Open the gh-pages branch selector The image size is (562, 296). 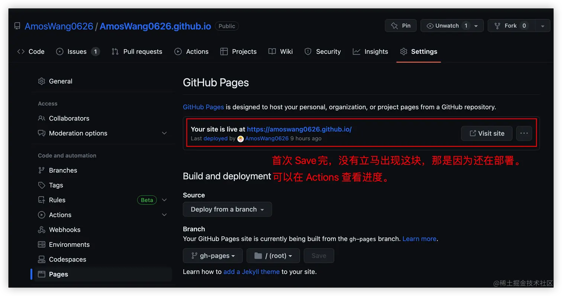213,256
